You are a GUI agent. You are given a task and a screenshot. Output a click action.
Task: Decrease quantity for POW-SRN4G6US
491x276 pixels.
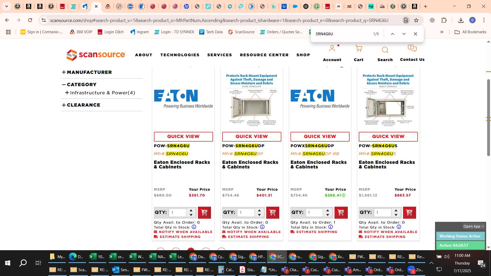pos(396,215)
